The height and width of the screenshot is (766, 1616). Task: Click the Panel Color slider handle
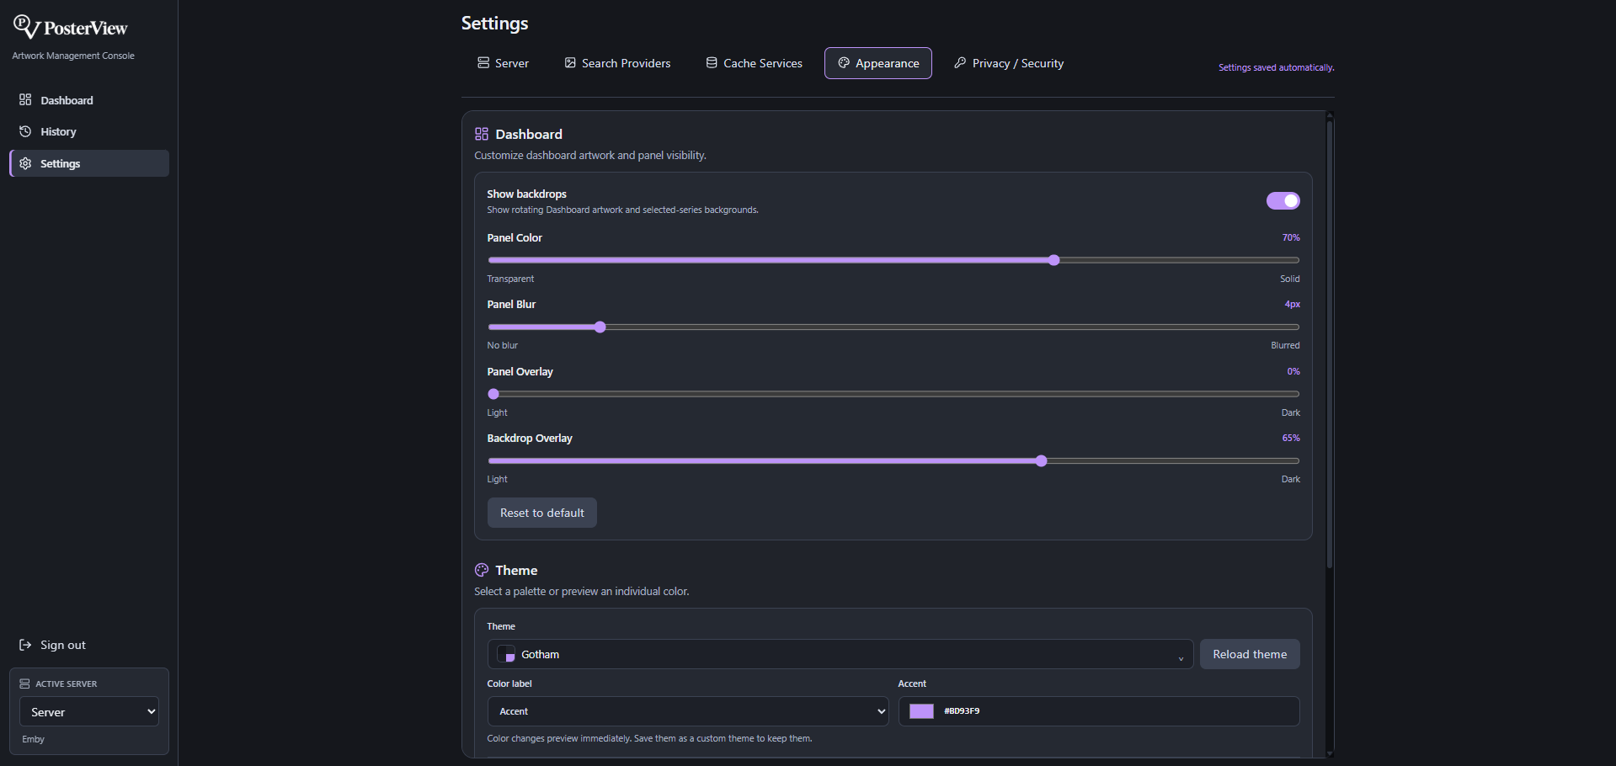[1054, 260]
